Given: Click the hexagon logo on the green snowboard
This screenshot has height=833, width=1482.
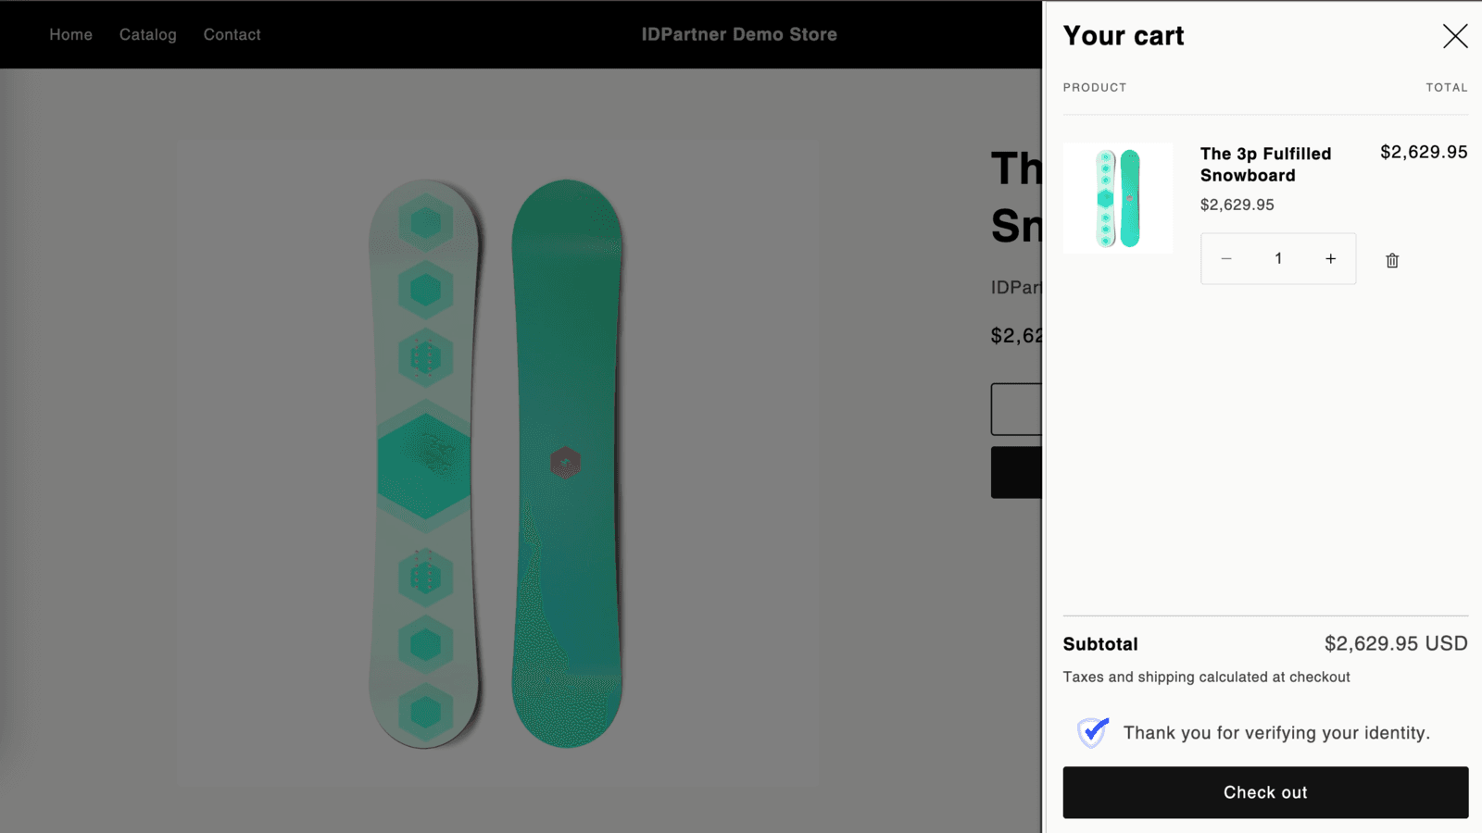Looking at the screenshot, I should click(565, 462).
